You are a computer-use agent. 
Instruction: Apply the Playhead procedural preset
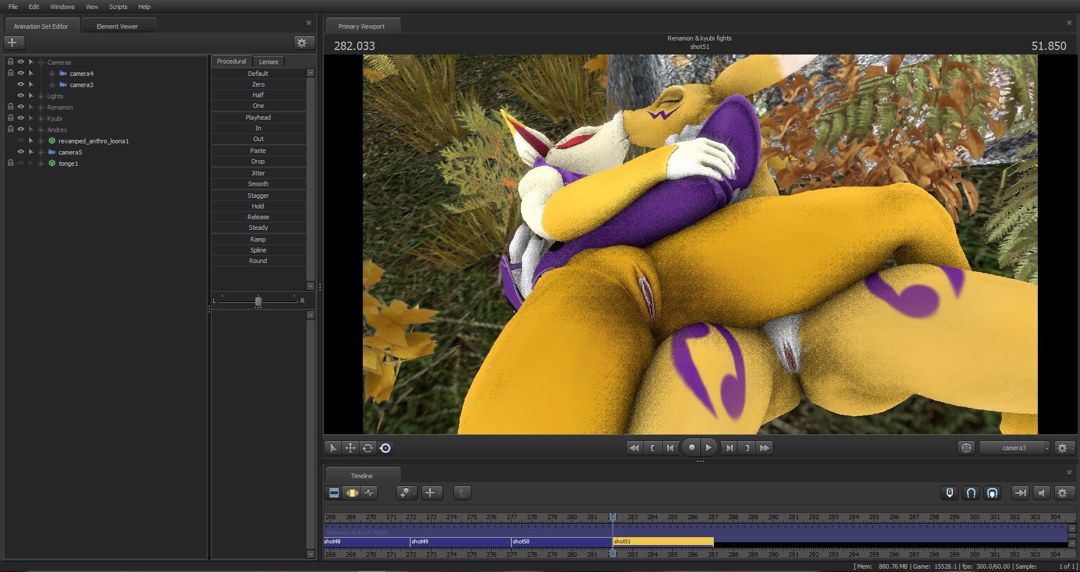point(258,117)
